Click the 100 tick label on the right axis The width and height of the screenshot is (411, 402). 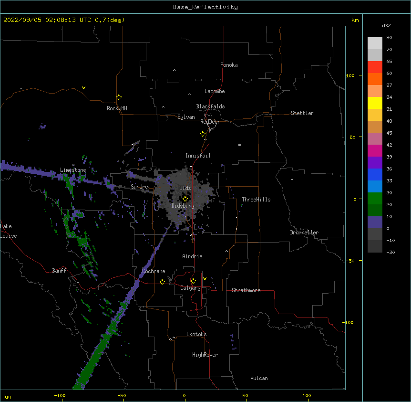(350, 76)
